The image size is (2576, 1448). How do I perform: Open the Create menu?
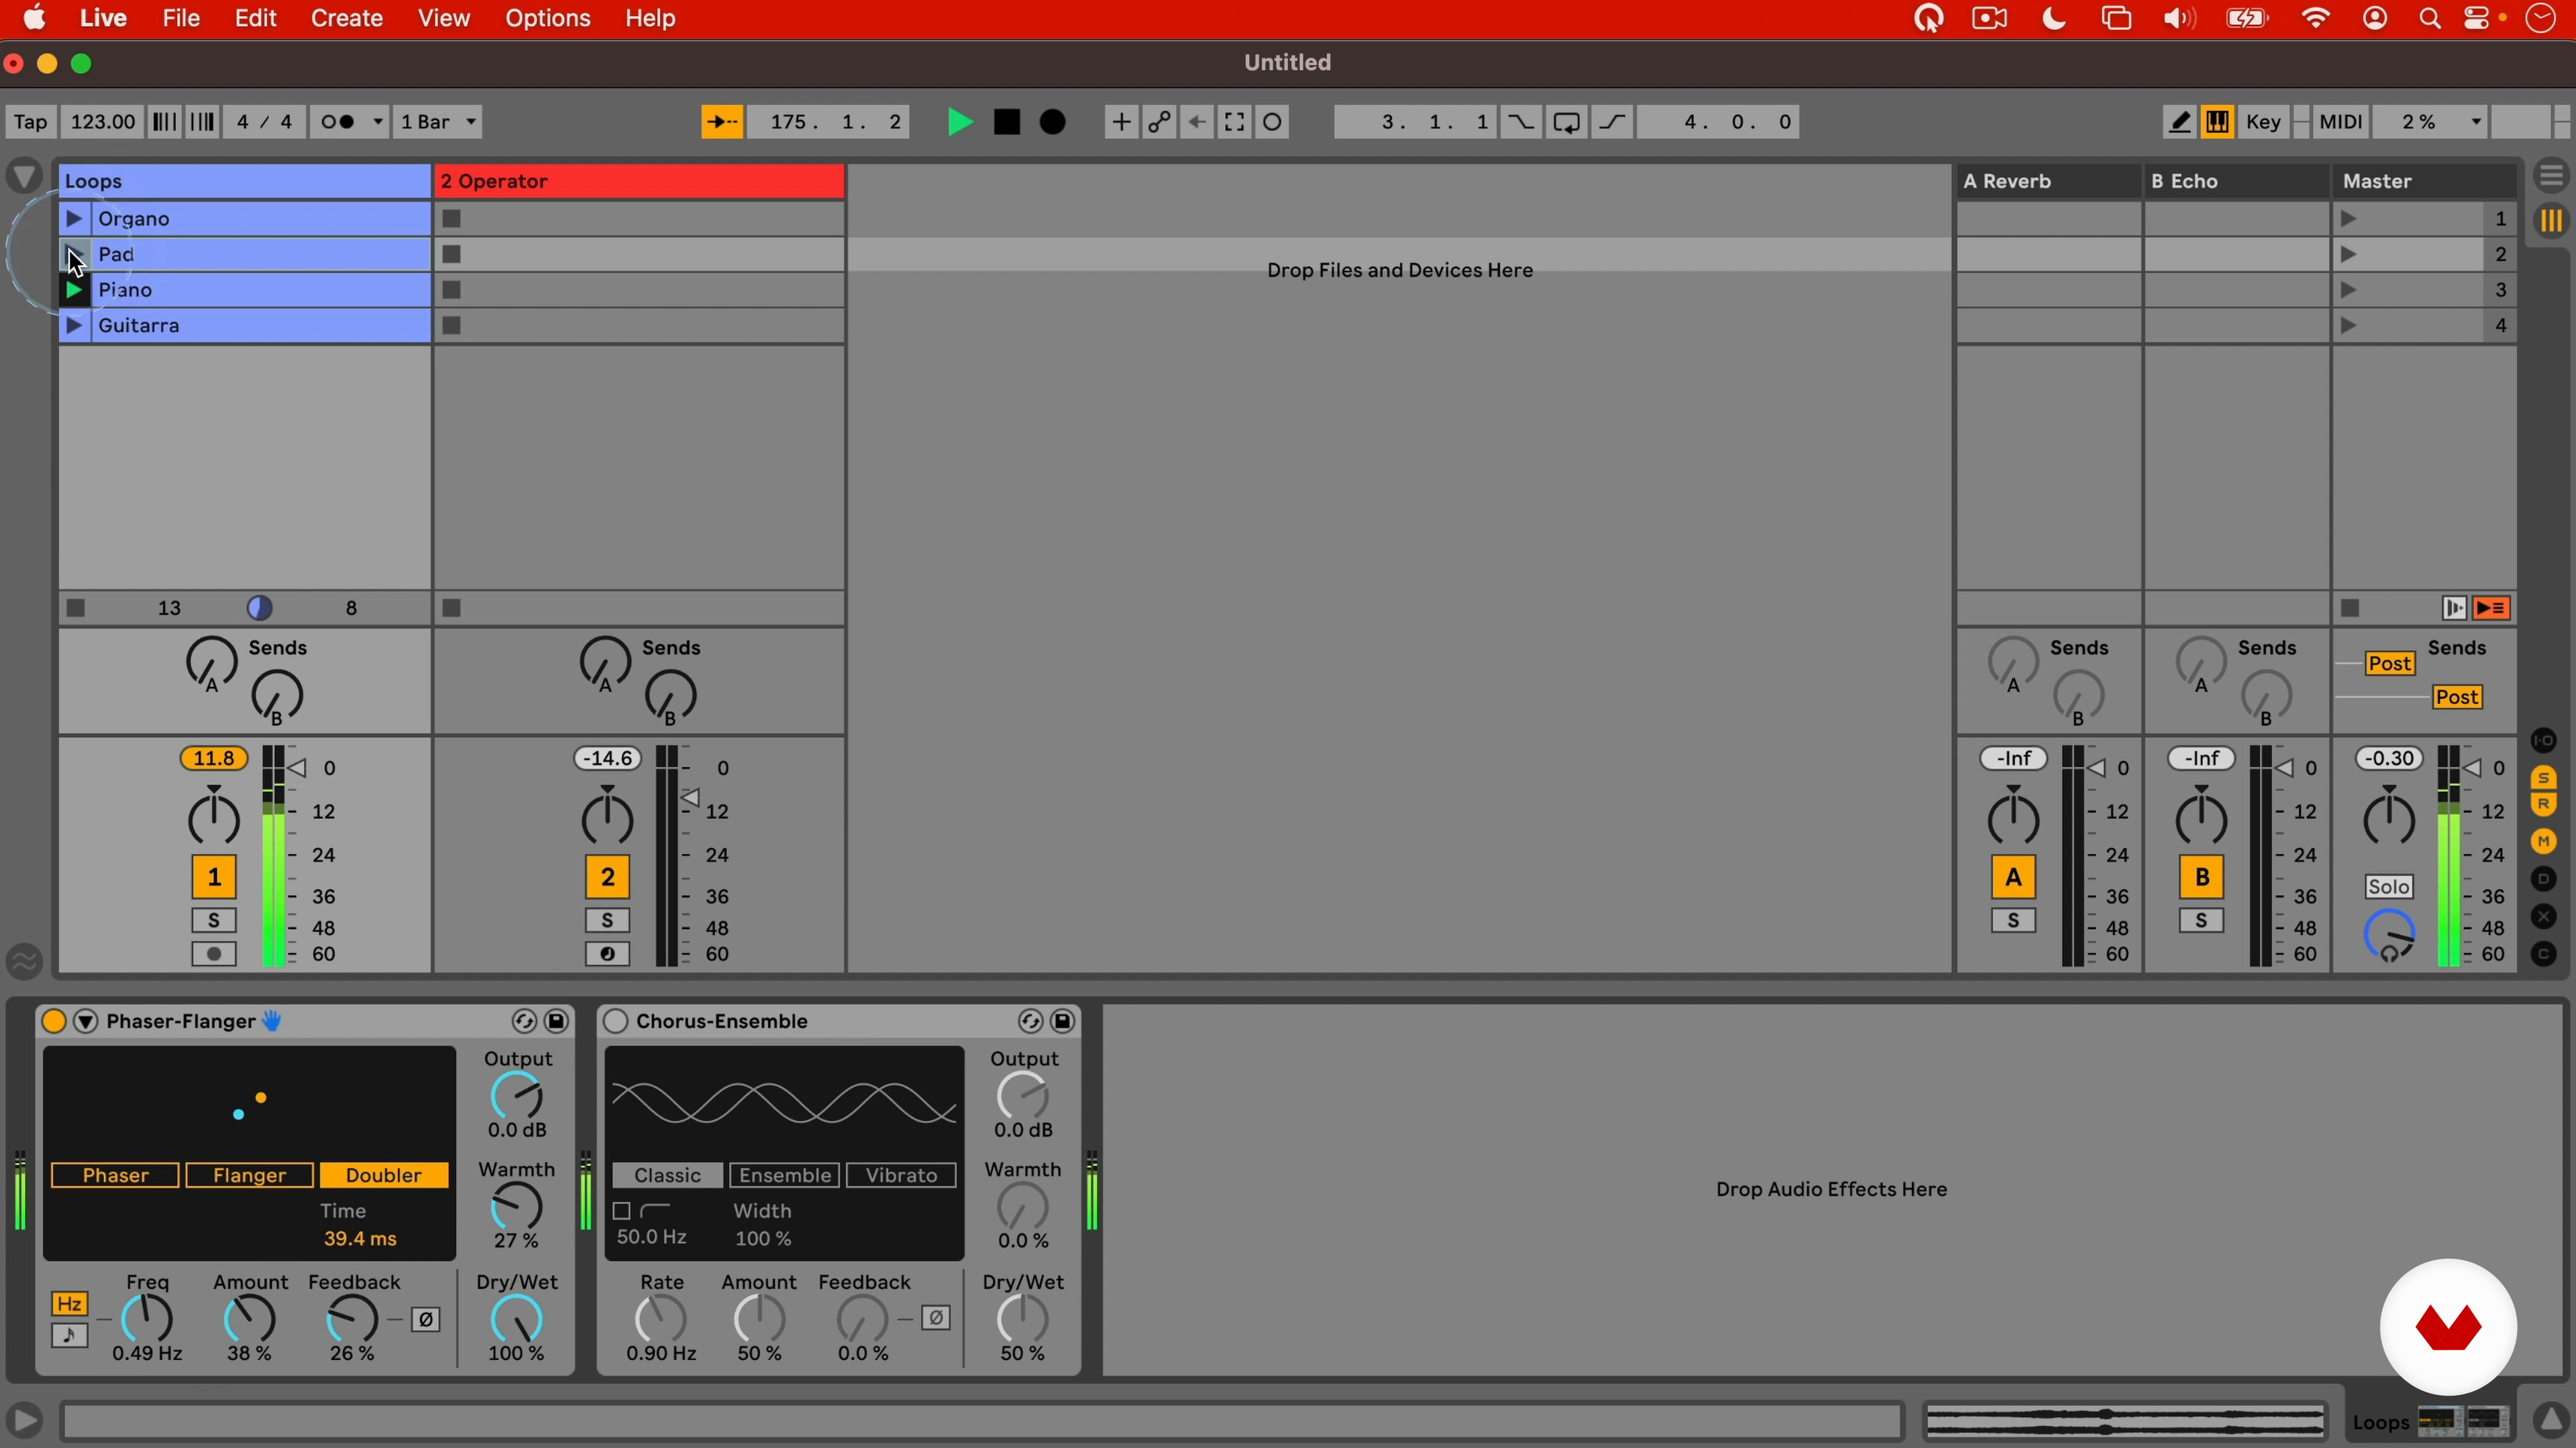[346, 19]
